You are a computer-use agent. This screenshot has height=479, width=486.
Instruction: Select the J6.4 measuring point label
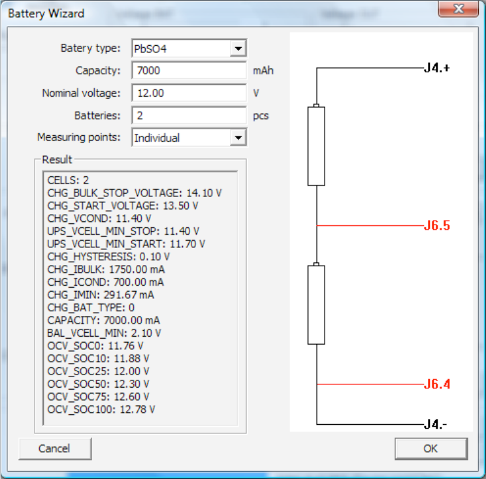[x=437, y=384]
